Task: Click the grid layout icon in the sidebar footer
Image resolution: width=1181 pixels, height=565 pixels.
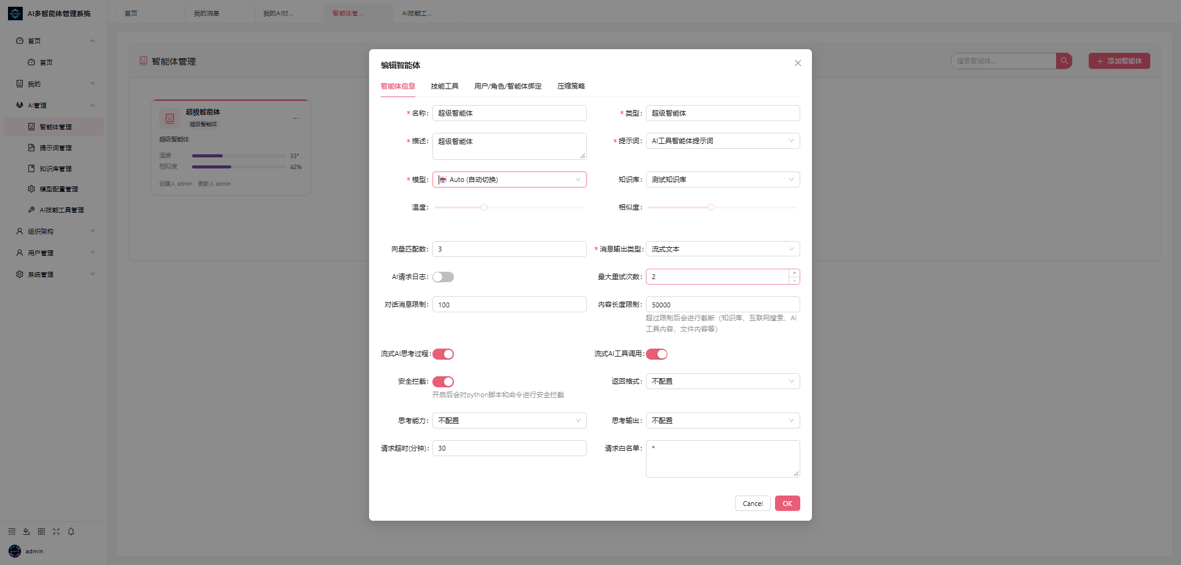Action: [x=41, y=531]
